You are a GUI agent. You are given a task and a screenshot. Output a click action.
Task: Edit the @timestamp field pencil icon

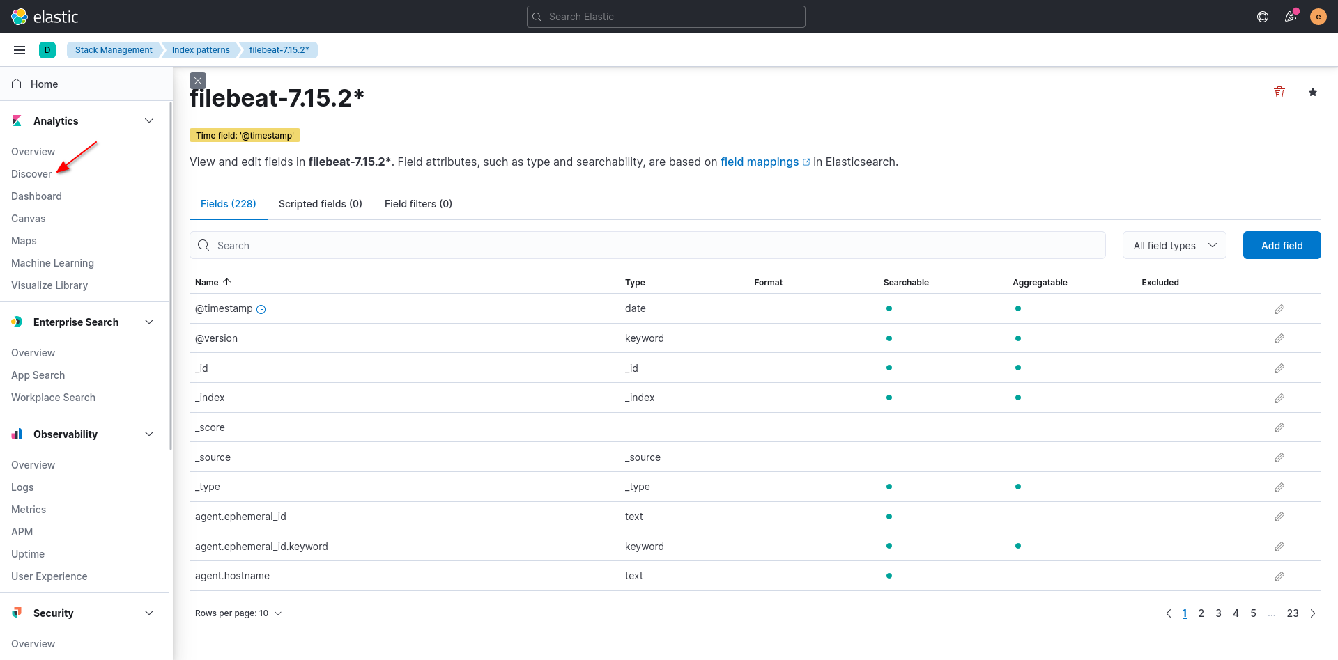[1279, 309]
